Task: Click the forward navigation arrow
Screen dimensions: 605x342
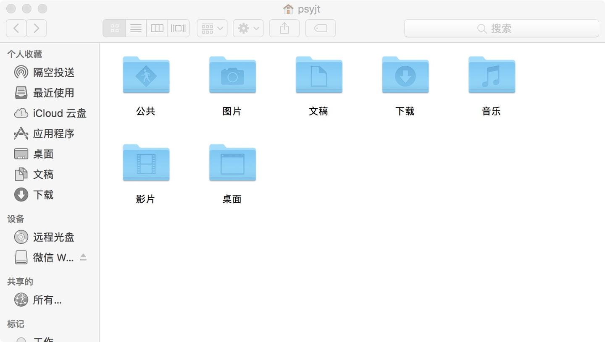Action: [37, 28]
